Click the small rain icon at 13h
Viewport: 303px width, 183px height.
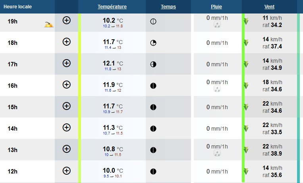coord(217,153)
